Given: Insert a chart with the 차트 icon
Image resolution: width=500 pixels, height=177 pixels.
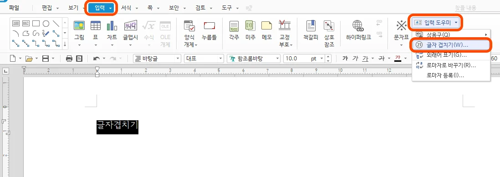Looking at the screenshot, I should [x=112, y=26].
